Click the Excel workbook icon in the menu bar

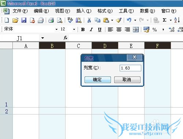click(x=6, y=11)
